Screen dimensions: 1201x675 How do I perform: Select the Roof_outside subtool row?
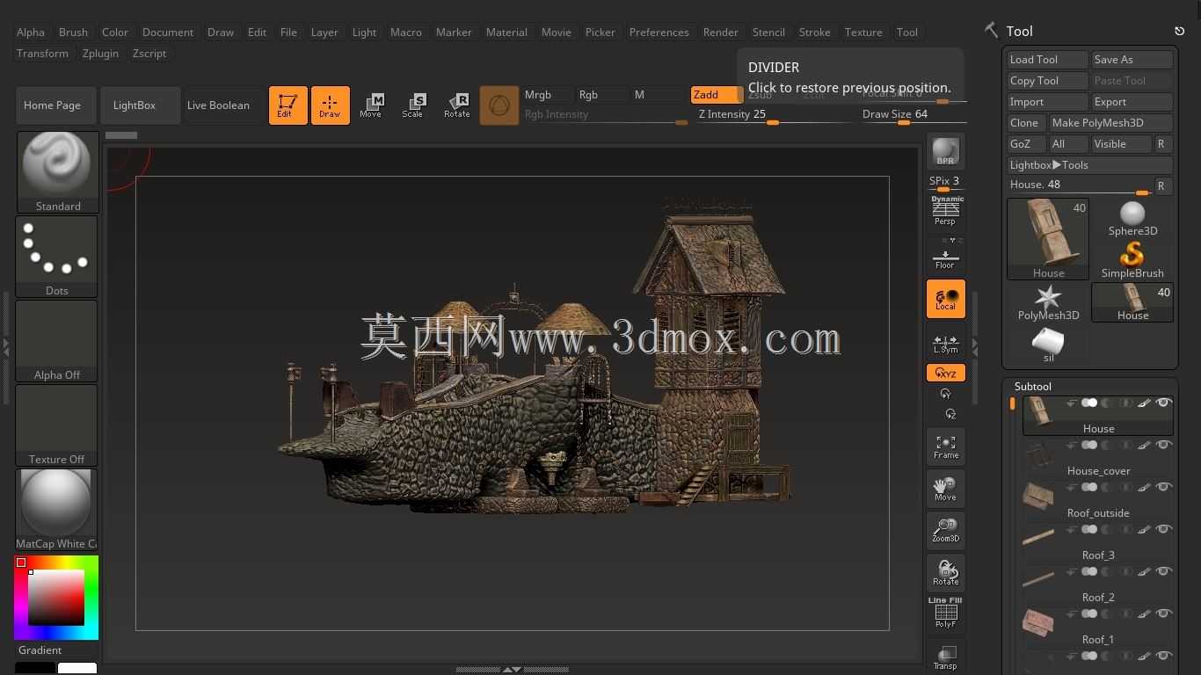(x=1098, y=502)
